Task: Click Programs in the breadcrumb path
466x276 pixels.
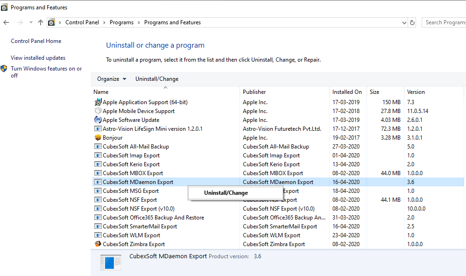Action: (121, 22)
